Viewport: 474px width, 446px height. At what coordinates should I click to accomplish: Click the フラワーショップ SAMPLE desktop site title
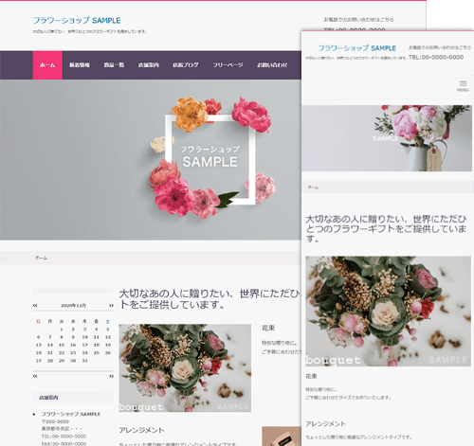pos(77,20)
